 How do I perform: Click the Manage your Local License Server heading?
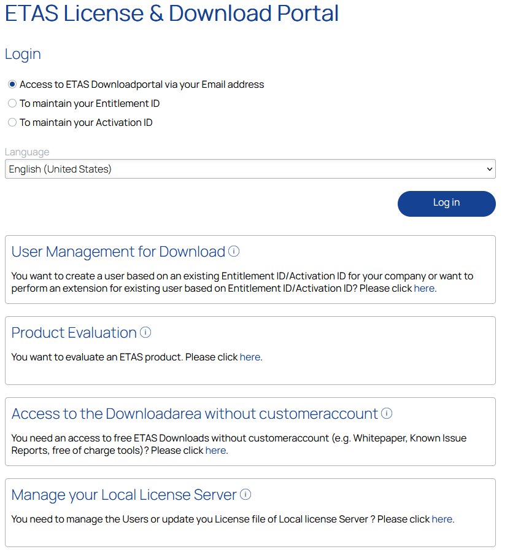pyautogui.click(x=124, y=495)
